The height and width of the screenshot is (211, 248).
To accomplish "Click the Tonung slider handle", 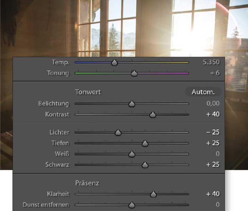I will tap(134, 73).
